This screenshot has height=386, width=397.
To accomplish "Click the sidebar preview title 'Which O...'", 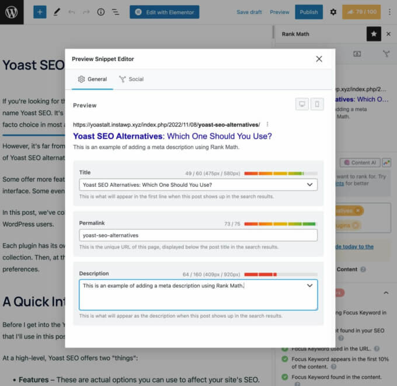I will 362,99.
